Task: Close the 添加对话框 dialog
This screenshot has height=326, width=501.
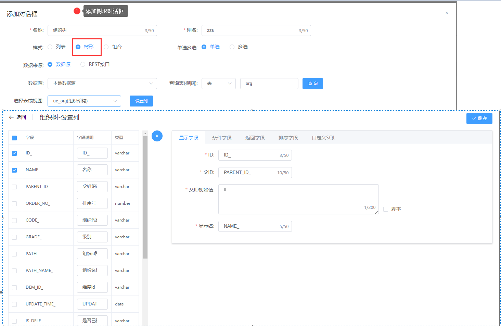Action: coord(447,13)
